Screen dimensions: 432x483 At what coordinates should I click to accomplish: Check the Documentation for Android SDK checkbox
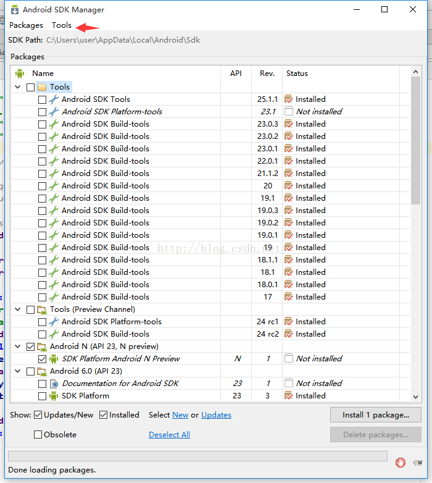[x=42, y=384]
